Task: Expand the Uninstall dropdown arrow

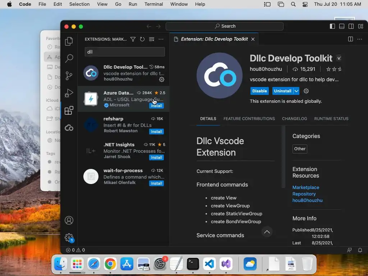Action: point(296,91)
